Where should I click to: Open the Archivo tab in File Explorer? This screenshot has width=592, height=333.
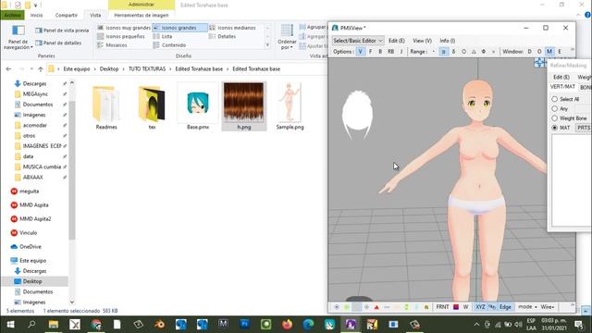click(x=12, y=15)
